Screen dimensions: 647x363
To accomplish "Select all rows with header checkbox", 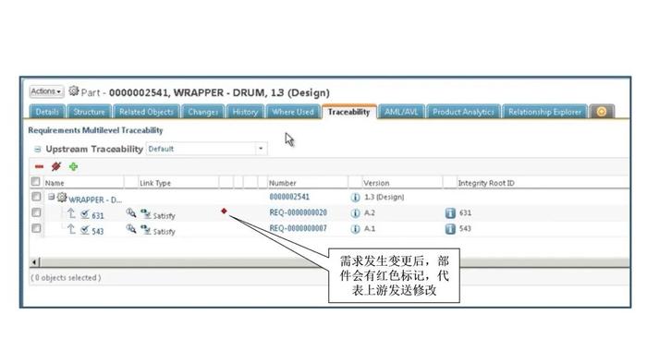I will coord(36,181).
